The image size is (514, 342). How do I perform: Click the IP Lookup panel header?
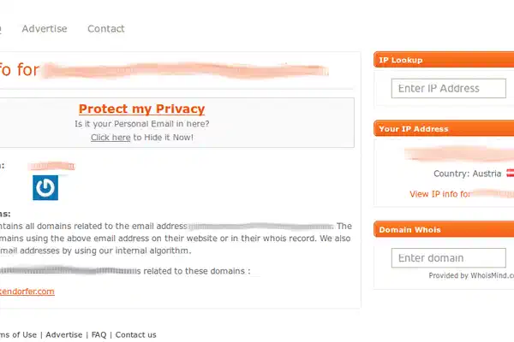tap(444, 60)
